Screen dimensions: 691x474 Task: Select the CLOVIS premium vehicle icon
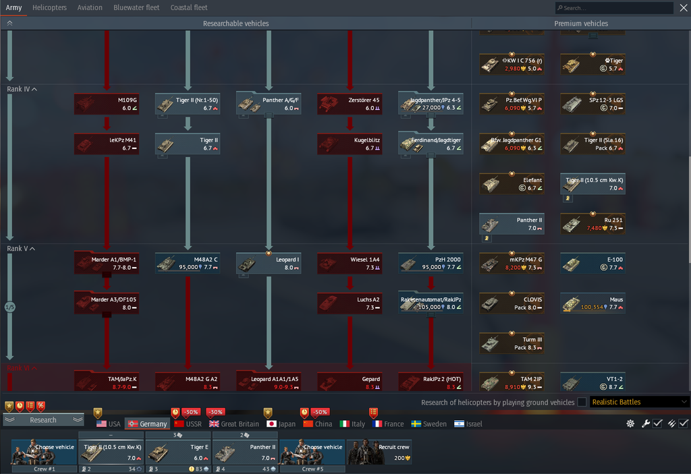[x=512, y=303]
